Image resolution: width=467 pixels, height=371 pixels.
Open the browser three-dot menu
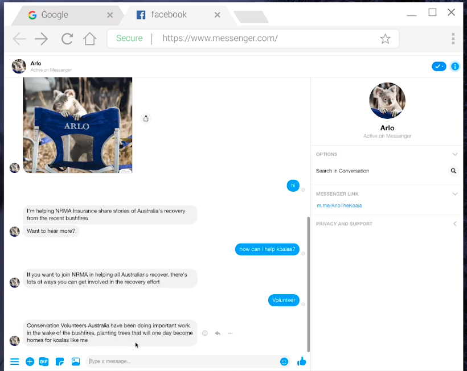453,39
